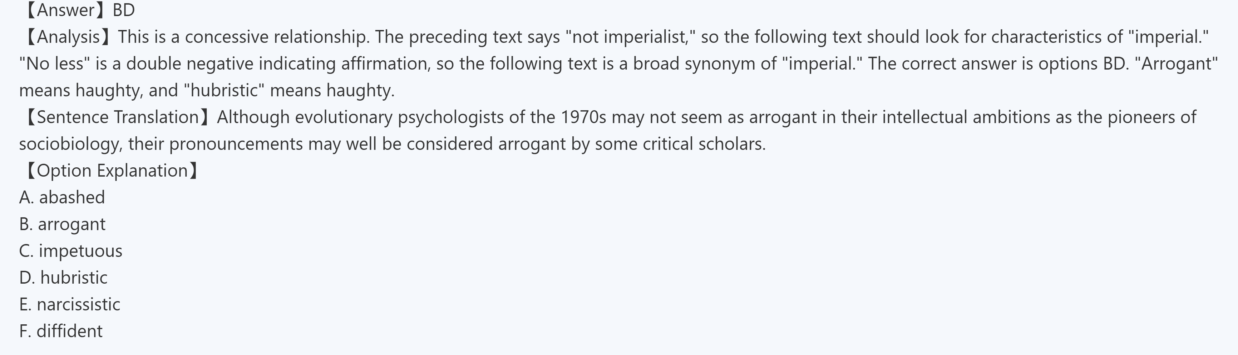Select option D "hubristic" in the options list
1238x355 pixels.
click(x=63, y=278)
